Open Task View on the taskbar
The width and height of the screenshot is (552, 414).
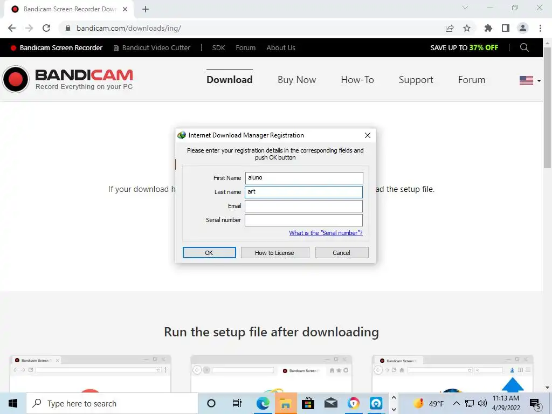[x=237, y=403]
